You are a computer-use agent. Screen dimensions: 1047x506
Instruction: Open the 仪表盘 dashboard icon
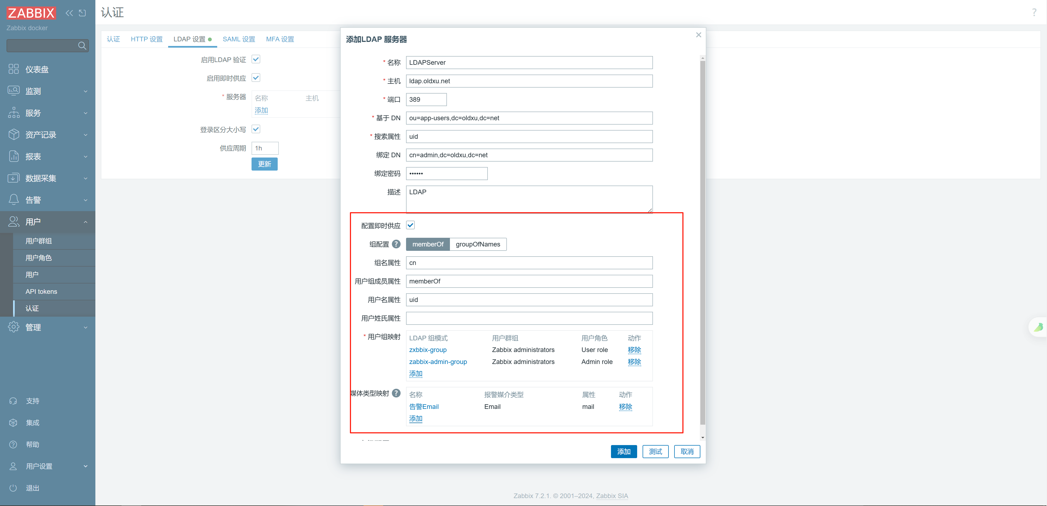(x=13, y=69)
